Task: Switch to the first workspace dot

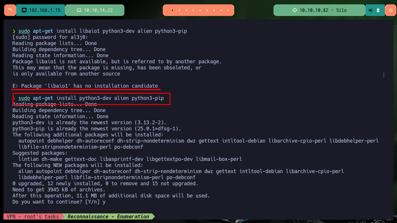Action: [165, 10]
